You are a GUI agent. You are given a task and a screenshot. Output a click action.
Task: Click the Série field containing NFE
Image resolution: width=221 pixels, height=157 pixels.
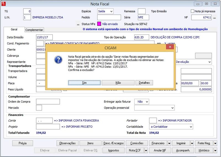click(143, 17)
